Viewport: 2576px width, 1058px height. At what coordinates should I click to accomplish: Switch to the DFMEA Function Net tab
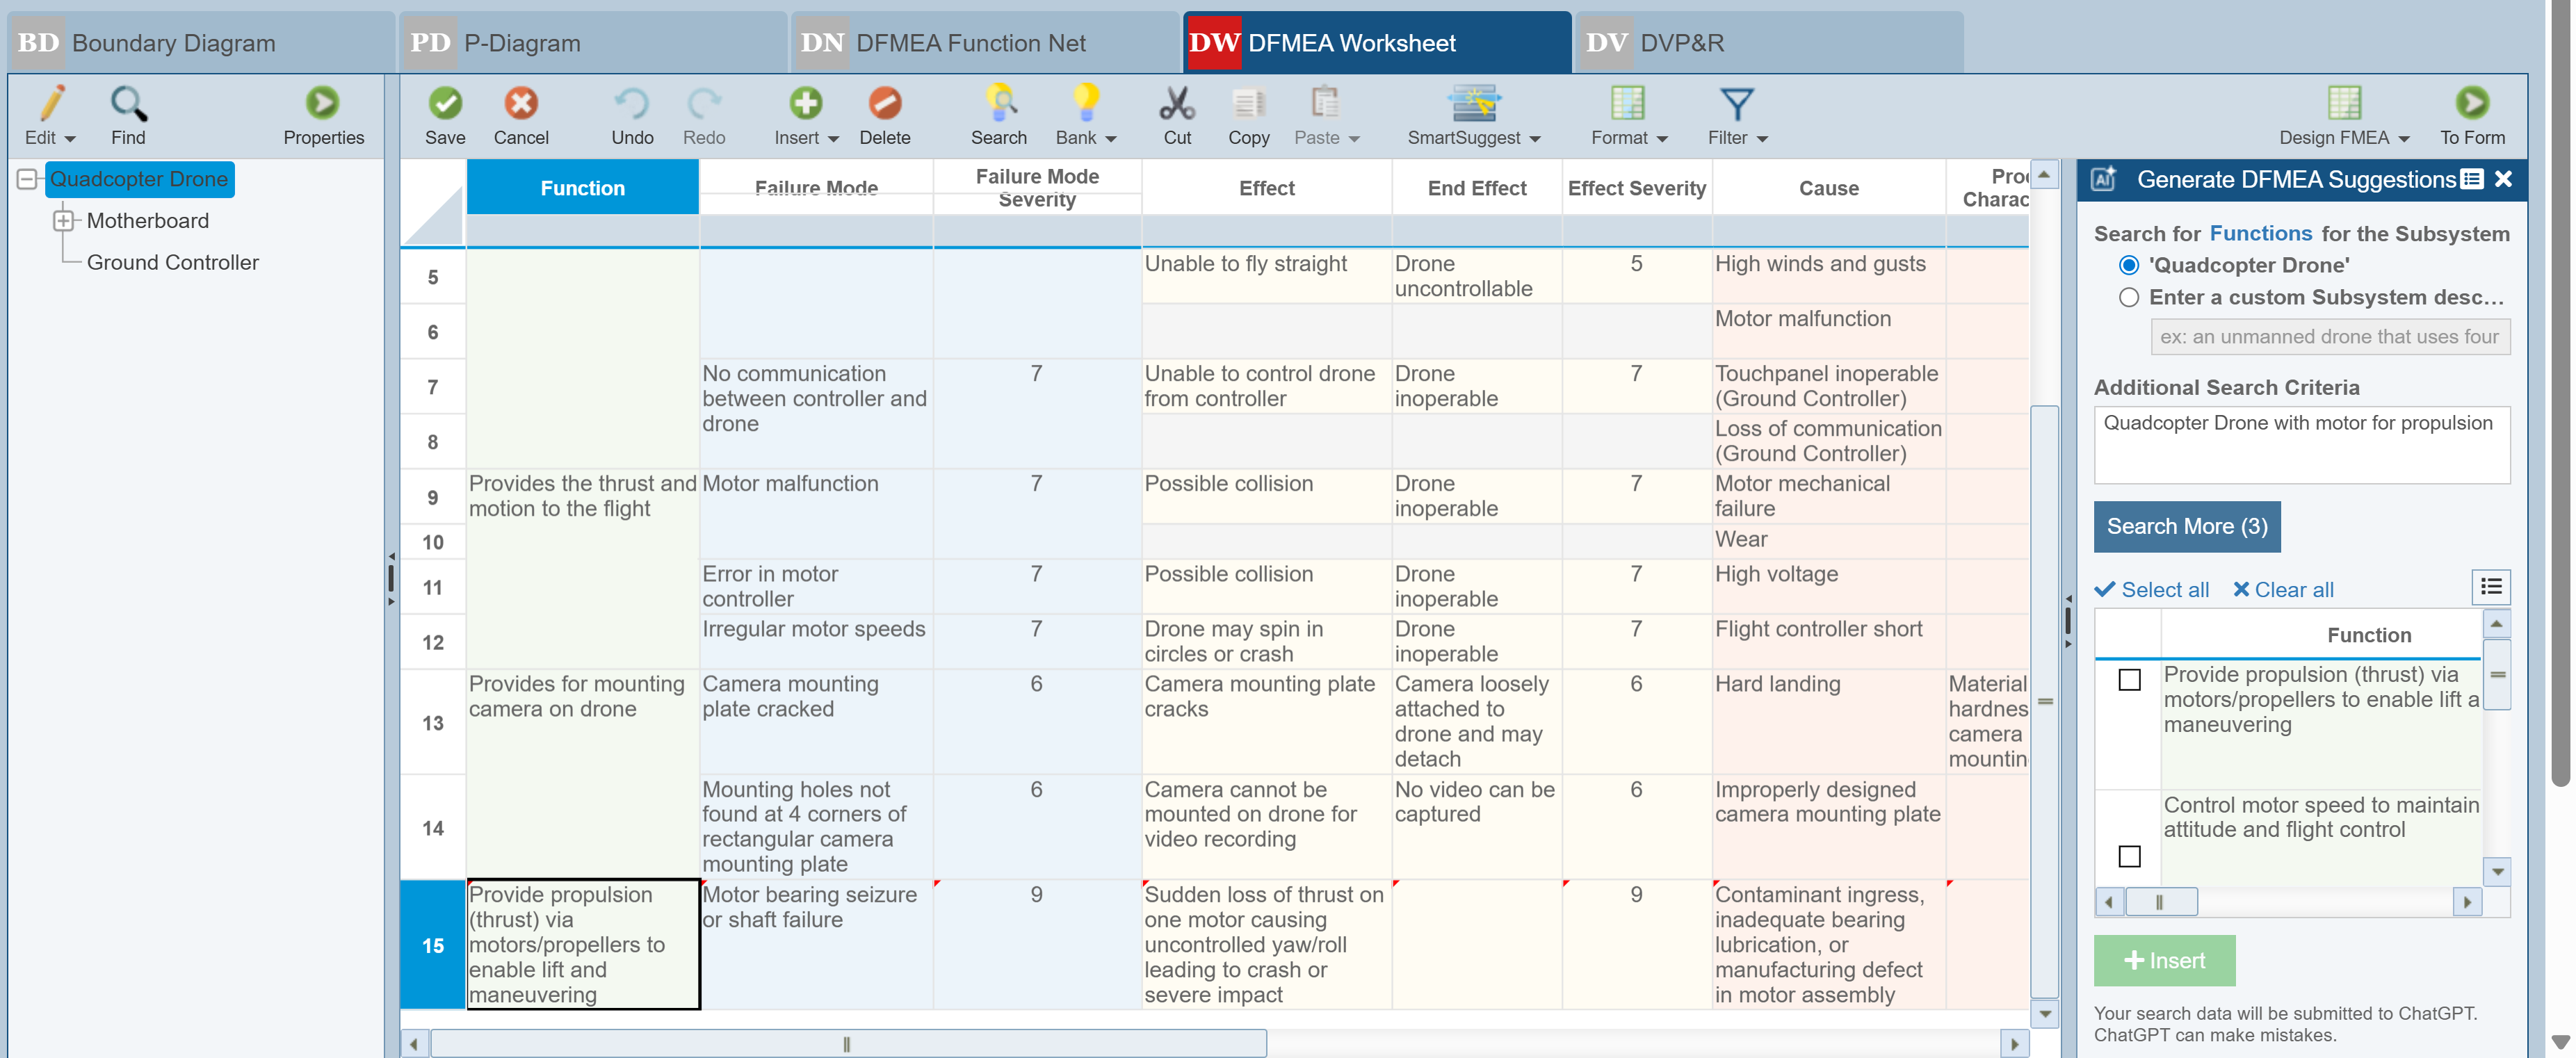[x=969, y=43]
